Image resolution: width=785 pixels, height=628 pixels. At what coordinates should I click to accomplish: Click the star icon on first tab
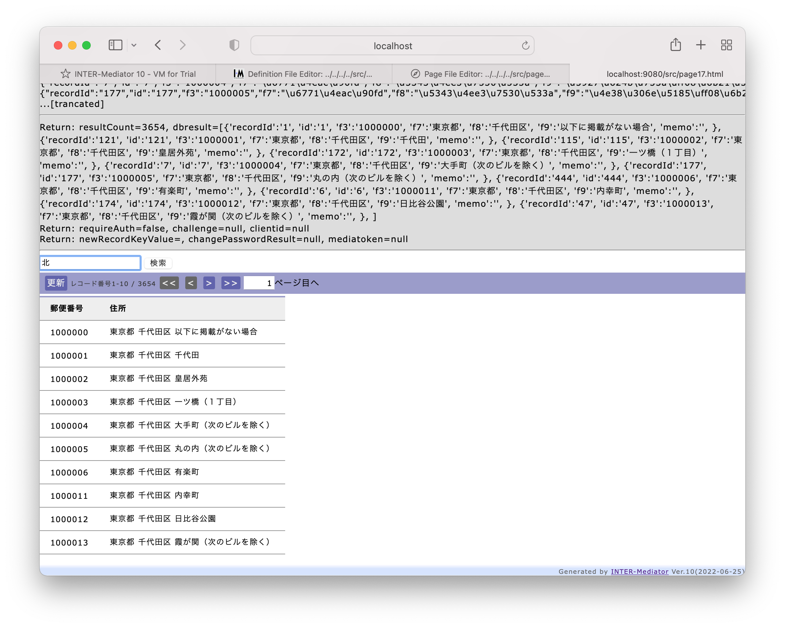click(66, 74)
